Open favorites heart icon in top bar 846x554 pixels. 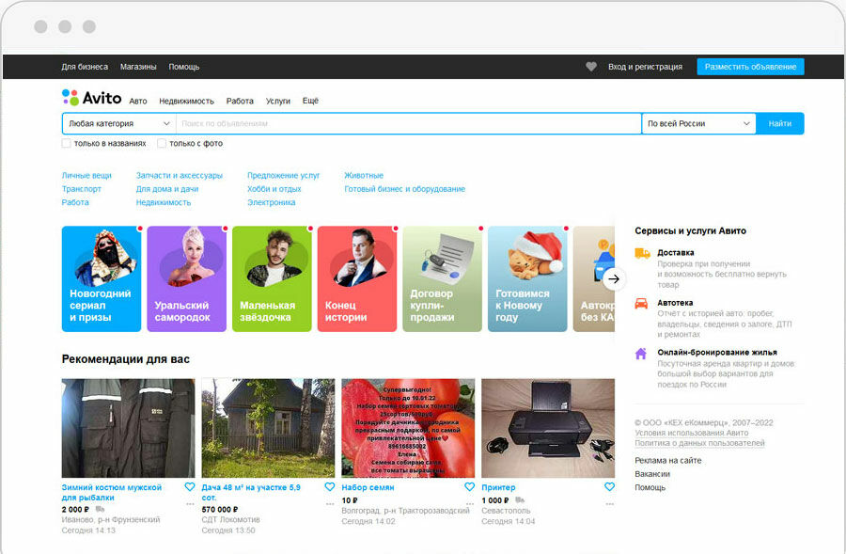click(591, 67)
